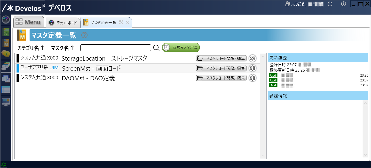Open the yellow info speech-bubble sidebar icon

point(6,53)
